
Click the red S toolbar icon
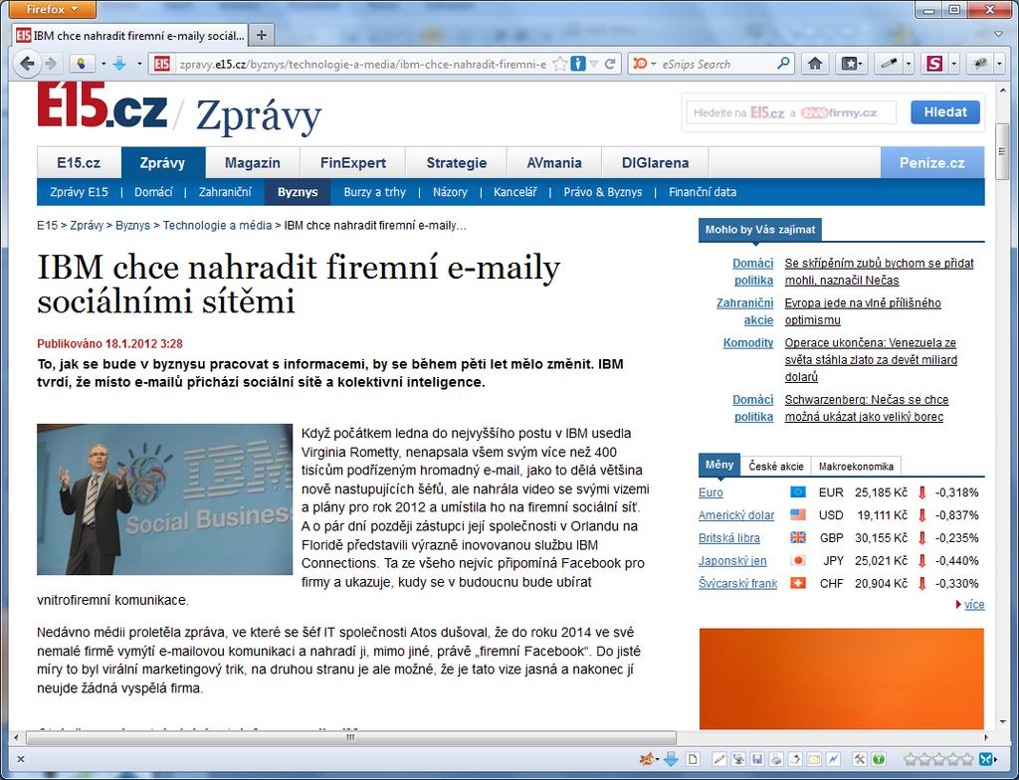(934, 64)
